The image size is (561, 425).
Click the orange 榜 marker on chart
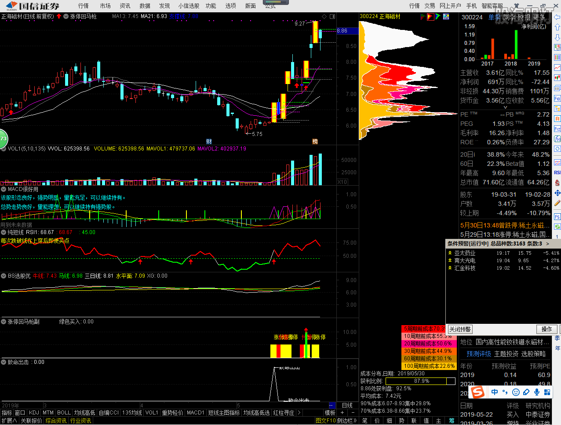[315, 141]
